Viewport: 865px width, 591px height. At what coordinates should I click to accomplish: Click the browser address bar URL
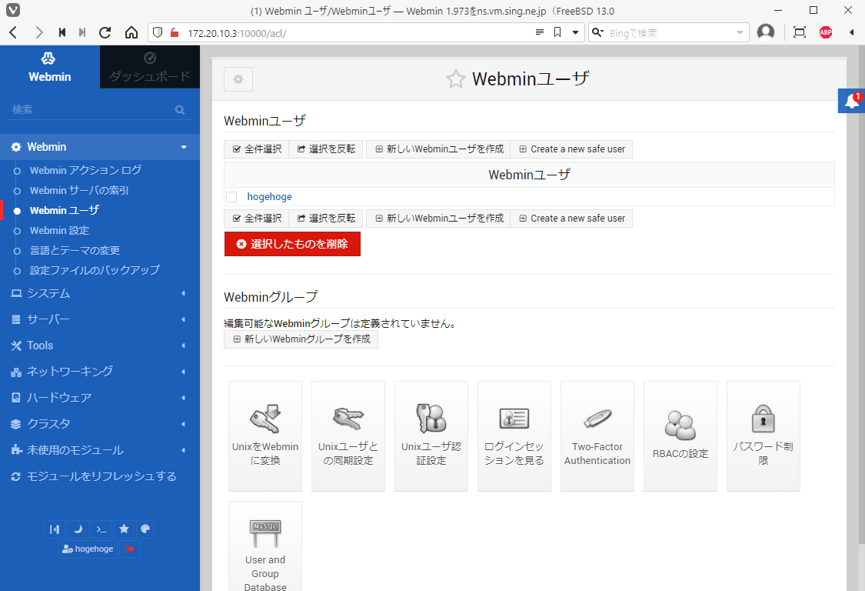click(x=237, y=33)
